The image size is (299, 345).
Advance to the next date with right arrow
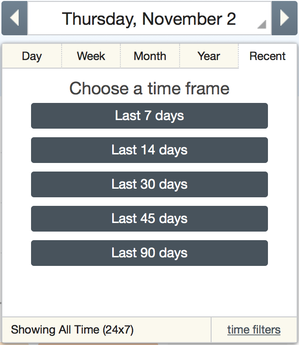[285, 18]
